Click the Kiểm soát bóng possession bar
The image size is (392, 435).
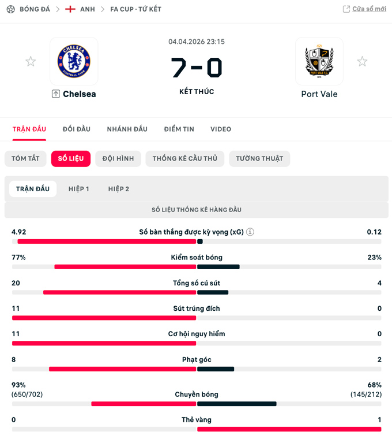coord(196,267)
